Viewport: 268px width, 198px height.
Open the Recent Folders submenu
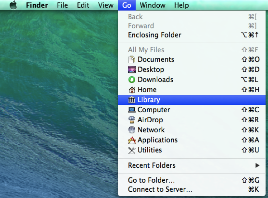[191, 165]
